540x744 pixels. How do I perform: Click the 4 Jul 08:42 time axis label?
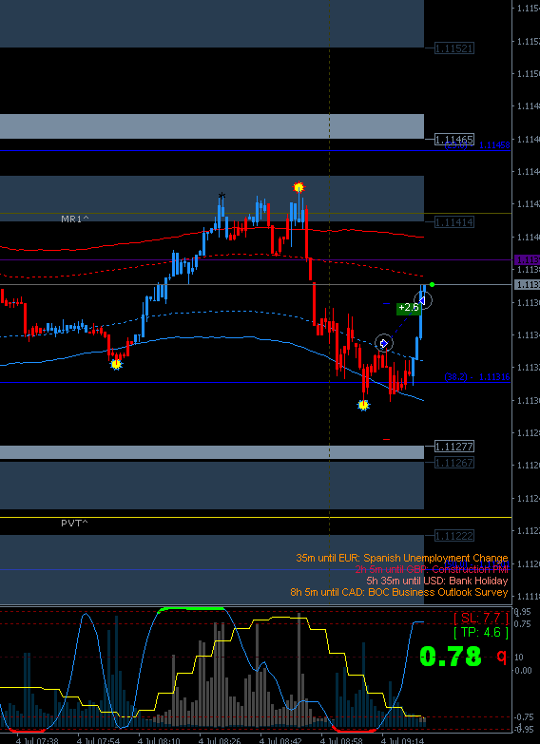pos(280,740)
